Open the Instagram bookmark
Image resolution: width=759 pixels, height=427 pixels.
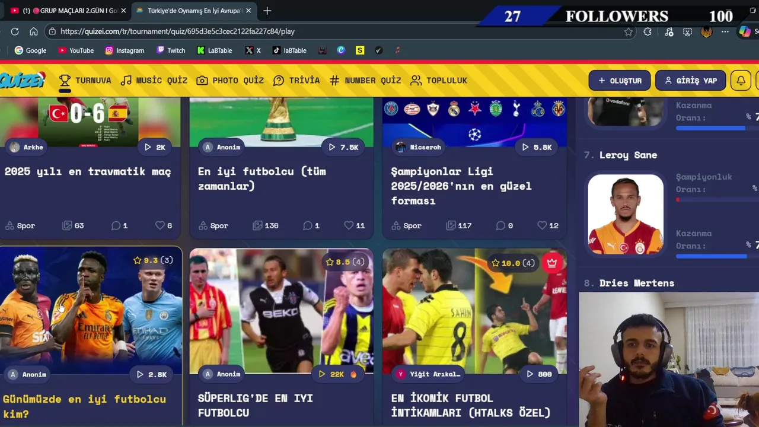(125, 50)
